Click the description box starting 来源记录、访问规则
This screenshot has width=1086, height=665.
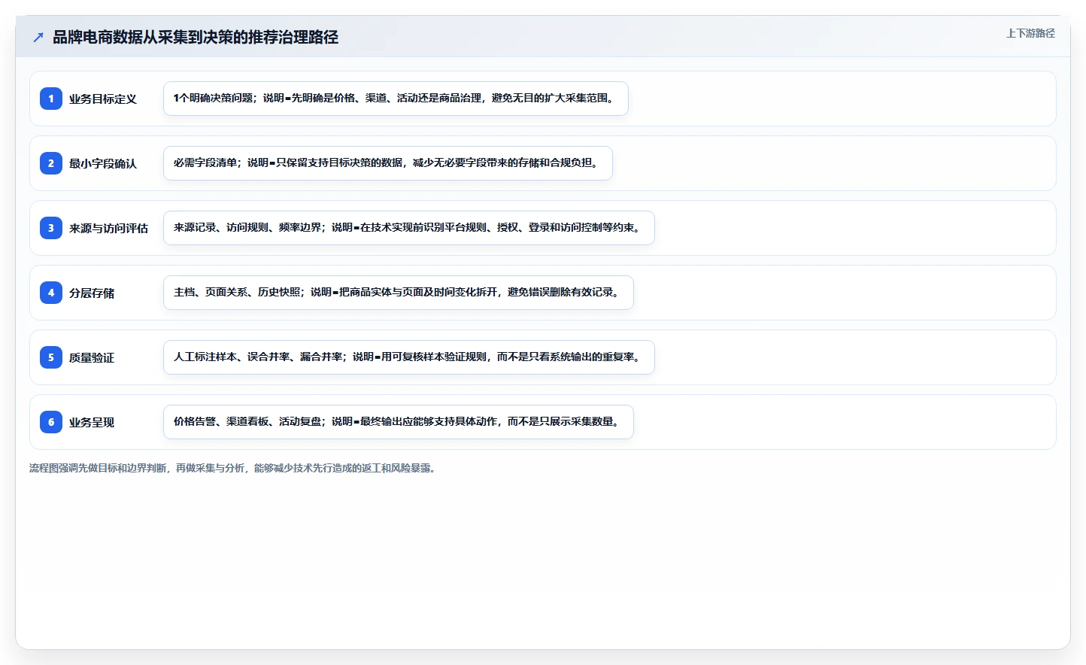pyautogui.click(x=409, y=228)
